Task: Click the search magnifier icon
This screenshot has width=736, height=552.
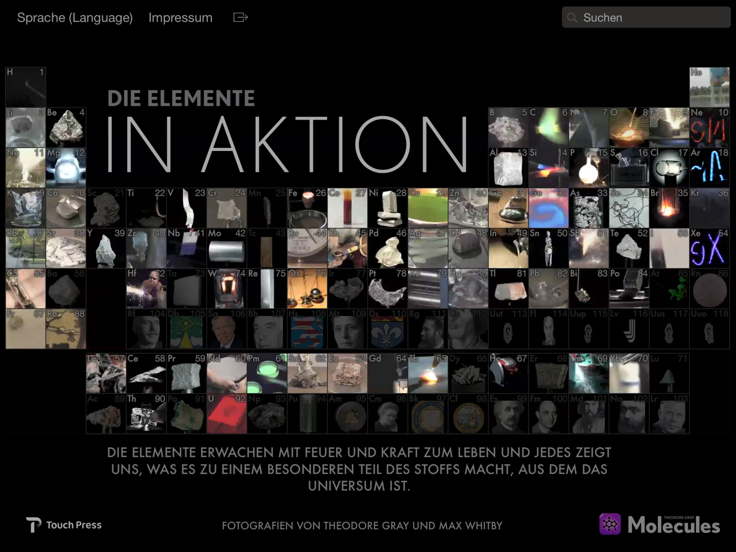Action: 572,18
